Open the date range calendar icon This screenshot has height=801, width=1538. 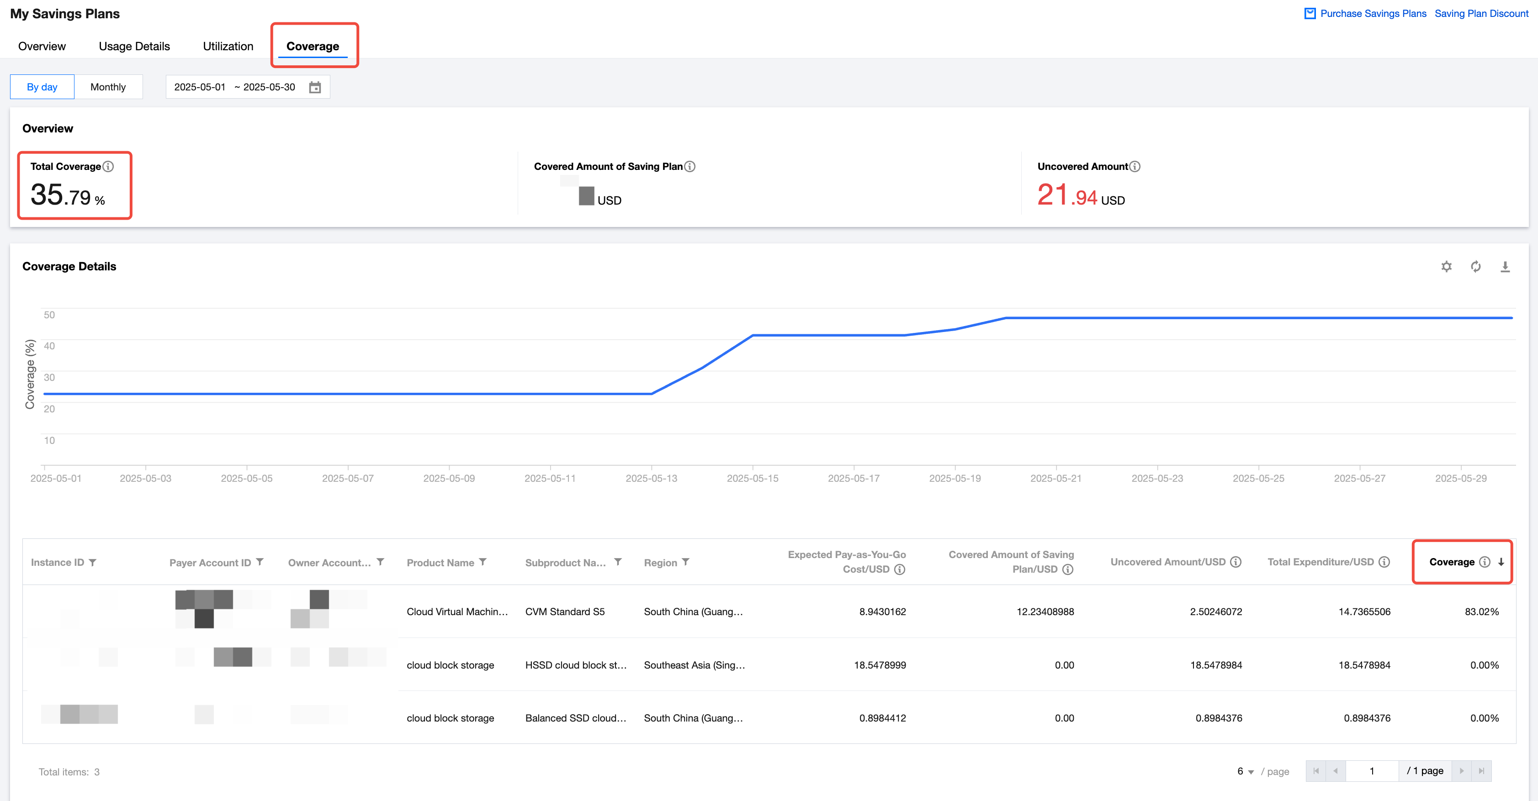(315, 87)
